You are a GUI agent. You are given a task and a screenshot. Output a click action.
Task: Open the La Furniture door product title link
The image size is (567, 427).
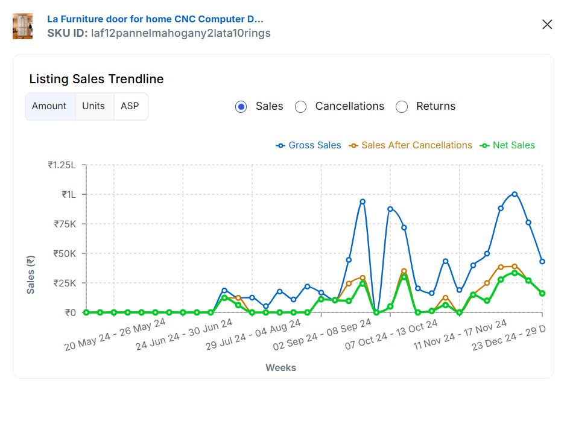[x=155, y=19]
